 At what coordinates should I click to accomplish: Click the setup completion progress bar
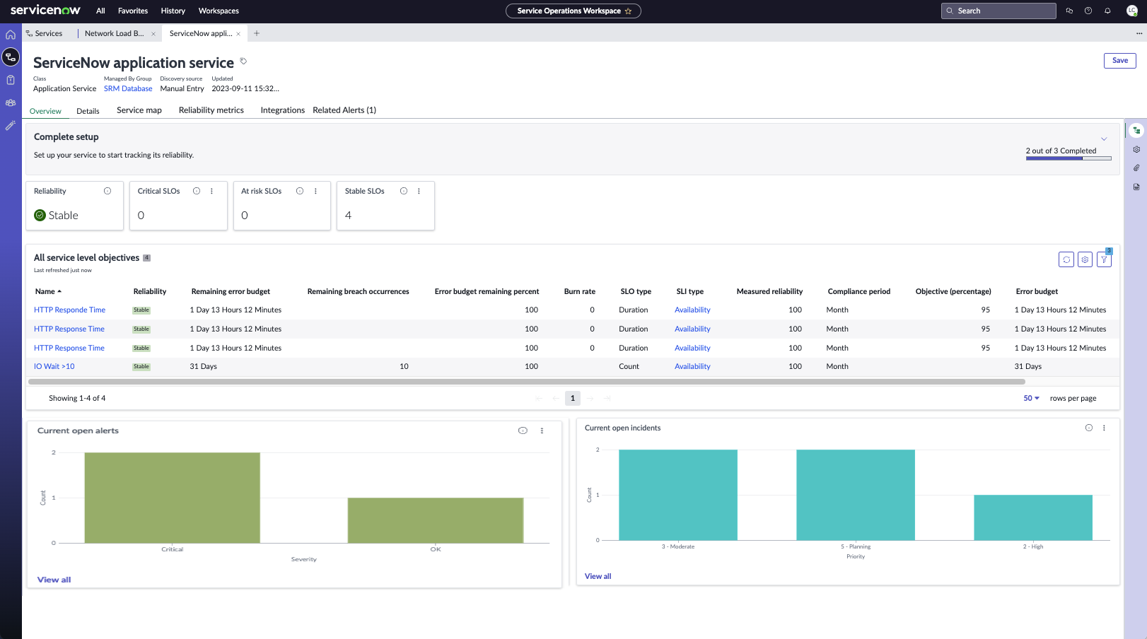(x=1069, y=158)
